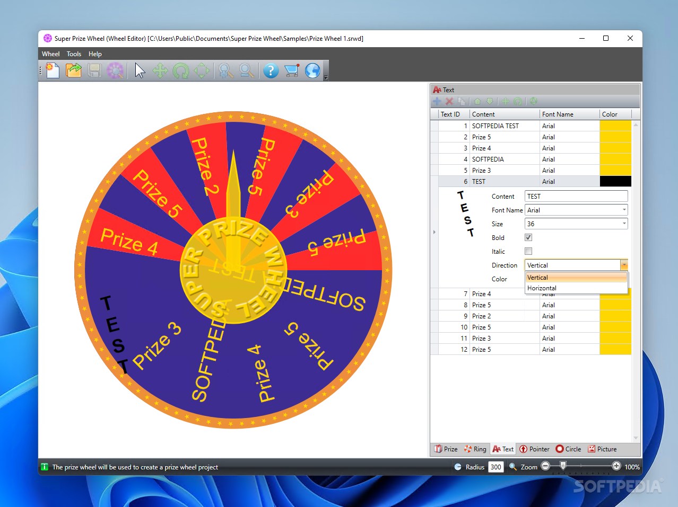Create a new wheel file
Screen dimensions: 678x507
pyautogui.click(x=53, y=70)
